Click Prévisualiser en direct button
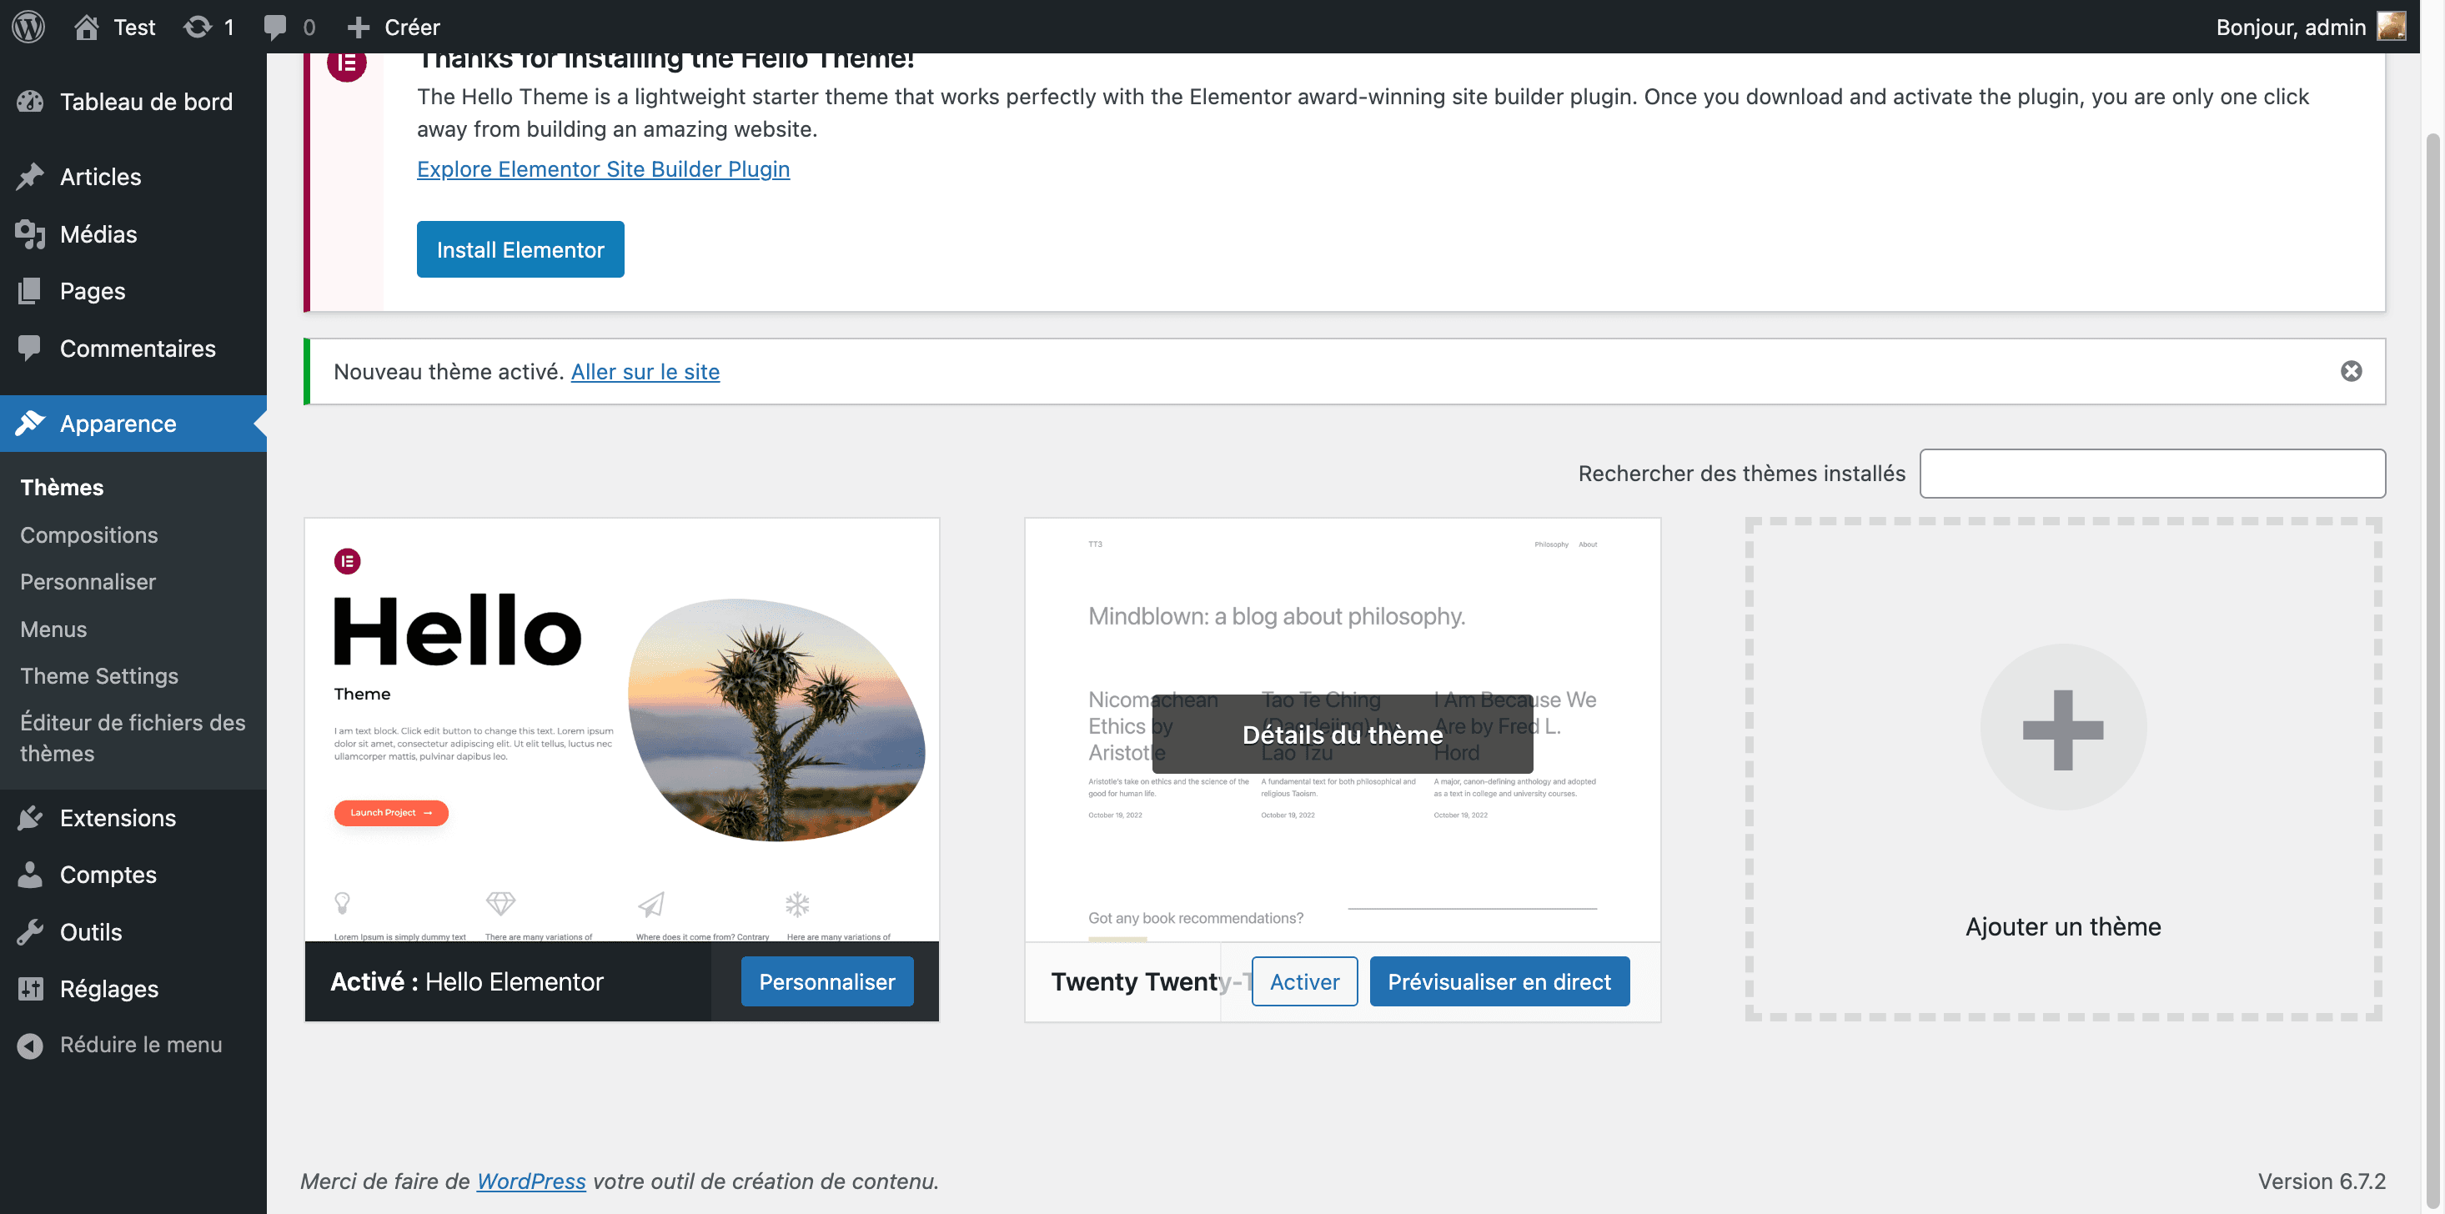This screenshot has height=1214, width=2445. click(x=1499, y=982)
